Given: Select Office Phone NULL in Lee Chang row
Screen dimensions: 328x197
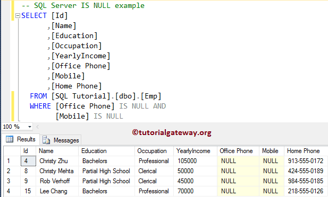Looking at the screenshot, I should 238,191.
